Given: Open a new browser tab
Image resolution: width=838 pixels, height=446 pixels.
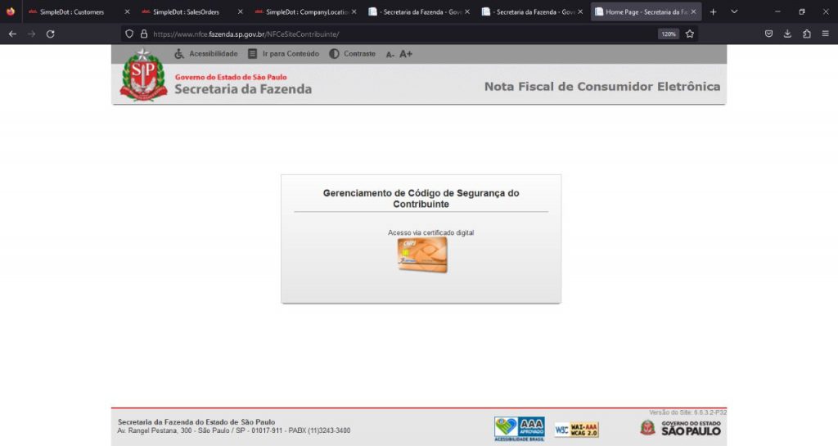Looking at the screenshot, I should pyautogui.click(x=713, y=12).
